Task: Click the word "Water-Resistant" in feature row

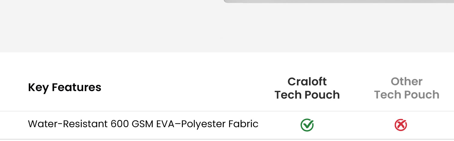Action: click(x=67, y=124)
